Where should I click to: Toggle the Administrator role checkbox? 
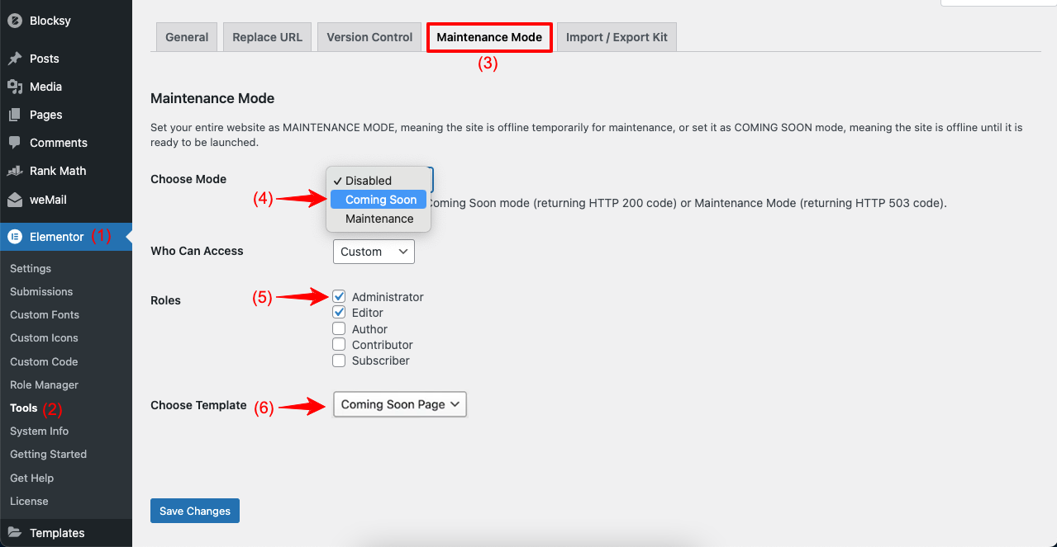pos(339,296)
